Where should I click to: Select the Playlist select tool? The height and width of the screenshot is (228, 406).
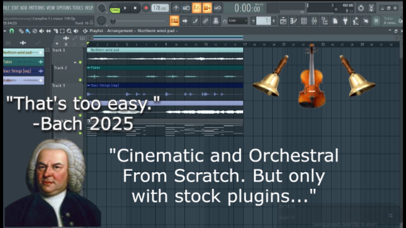pyautogui.click(x=62, y=31)
